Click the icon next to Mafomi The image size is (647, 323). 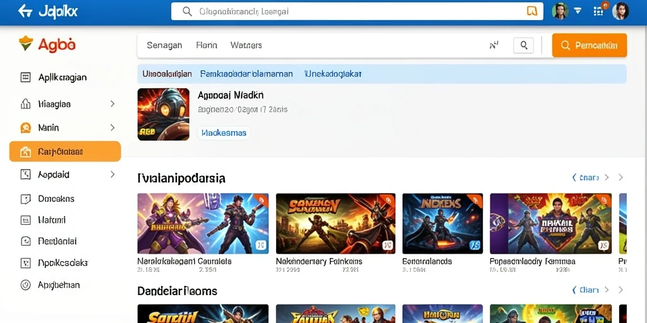click(x=25, y=220)
